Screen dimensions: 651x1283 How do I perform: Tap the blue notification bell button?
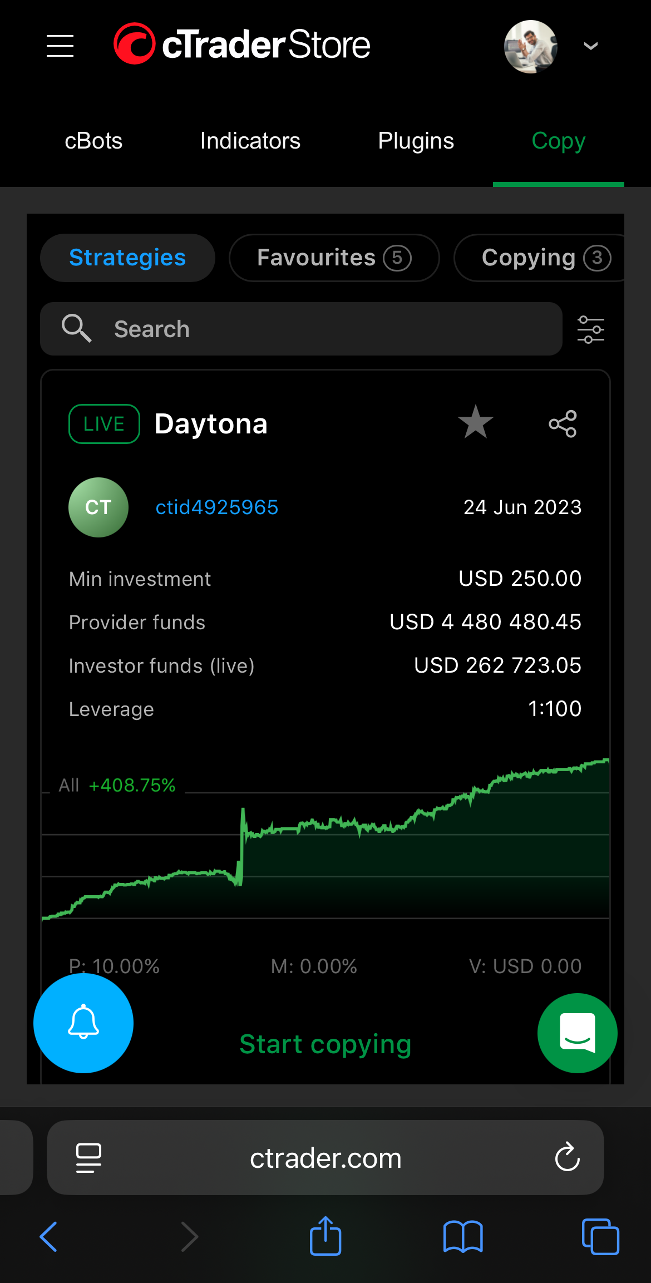pyautogui.click(x=83, y=1023)
